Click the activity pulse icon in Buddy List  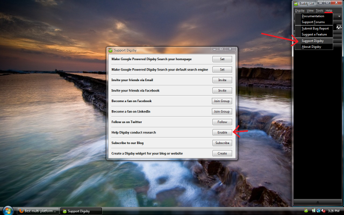[339, 27]
